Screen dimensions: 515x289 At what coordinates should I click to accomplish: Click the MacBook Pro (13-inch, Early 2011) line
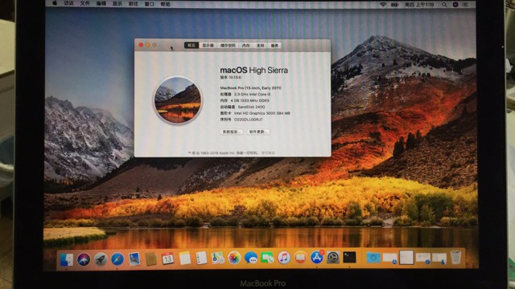coord(250,88)
